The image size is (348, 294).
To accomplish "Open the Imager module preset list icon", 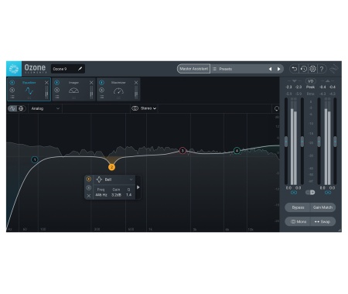I will (x=57, y=97).
